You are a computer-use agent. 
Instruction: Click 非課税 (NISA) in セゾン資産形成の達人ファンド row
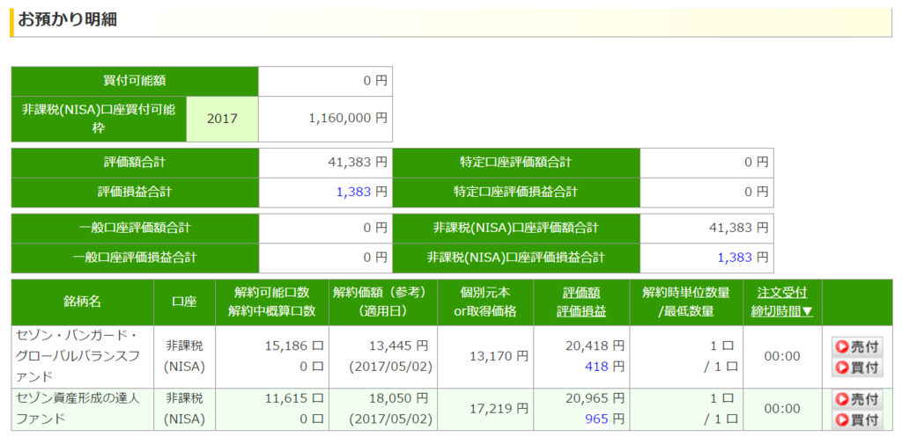[184, 408]
